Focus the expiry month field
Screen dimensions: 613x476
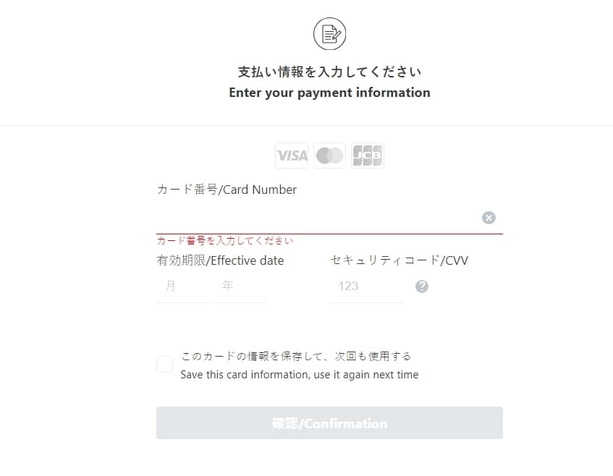[182, 286]
